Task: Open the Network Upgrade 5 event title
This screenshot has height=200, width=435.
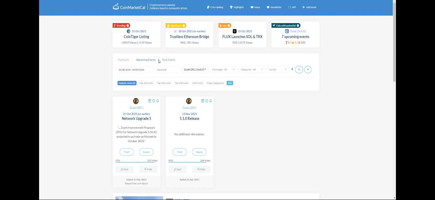Action: coord(136,118)
